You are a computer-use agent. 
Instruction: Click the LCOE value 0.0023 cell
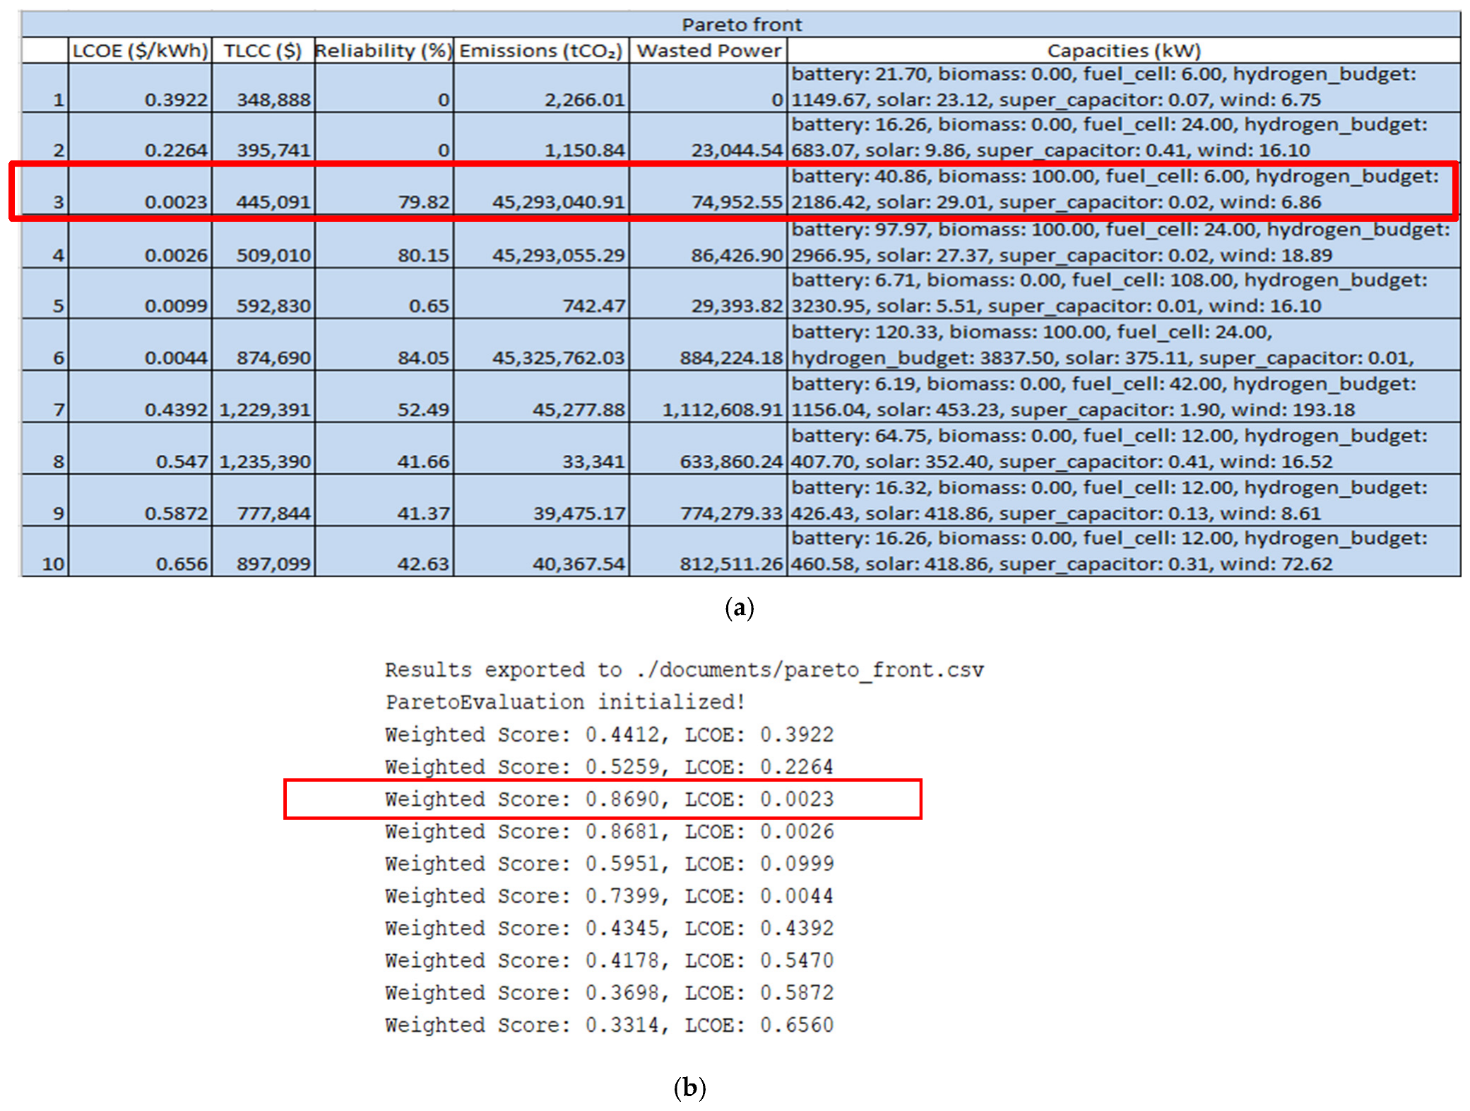click(140, 190)
